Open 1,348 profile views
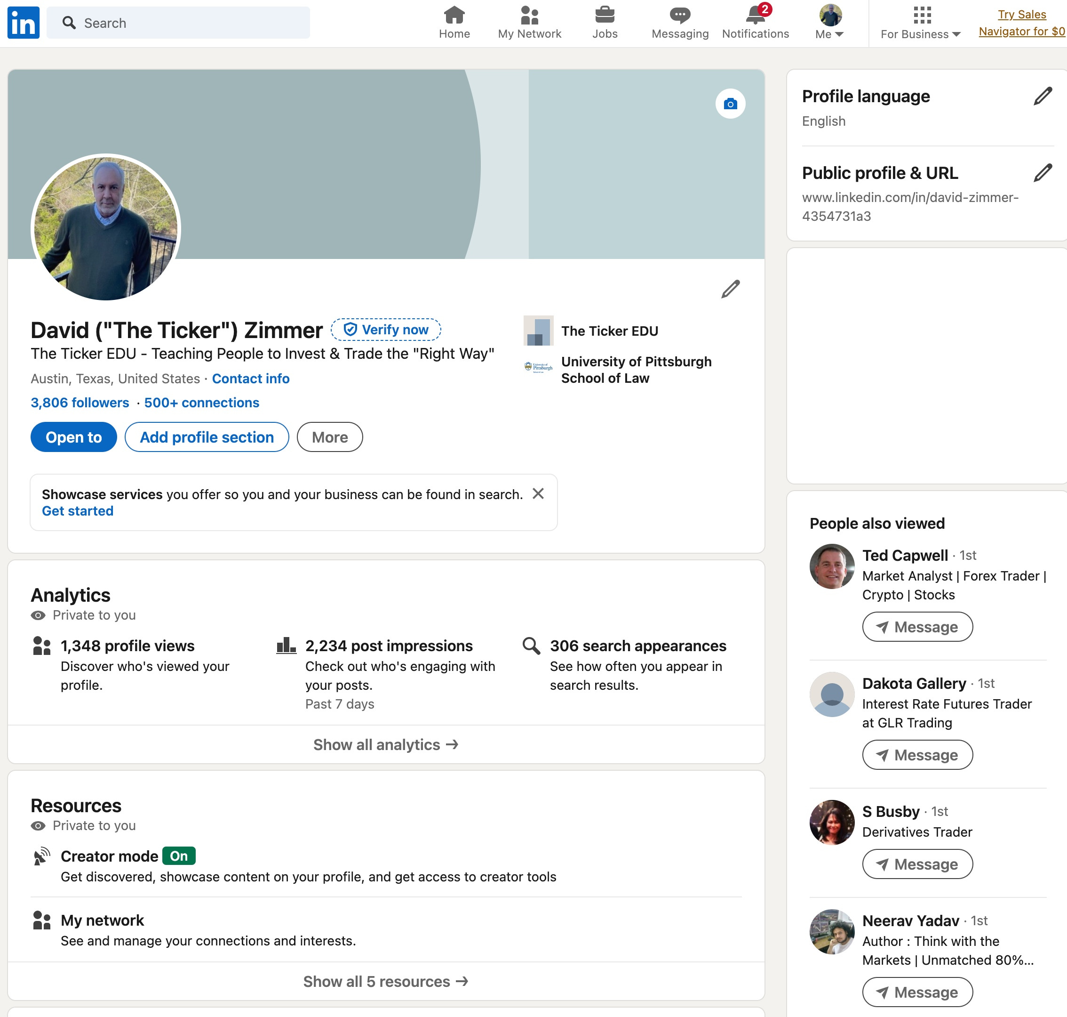Screen dimensions: 1067x1017 point(127,646)
